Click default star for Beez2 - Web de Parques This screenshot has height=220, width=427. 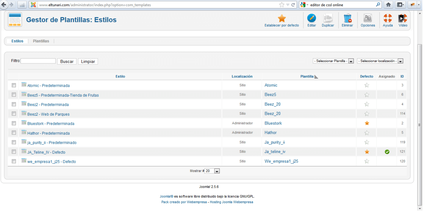tap(367, 113)
